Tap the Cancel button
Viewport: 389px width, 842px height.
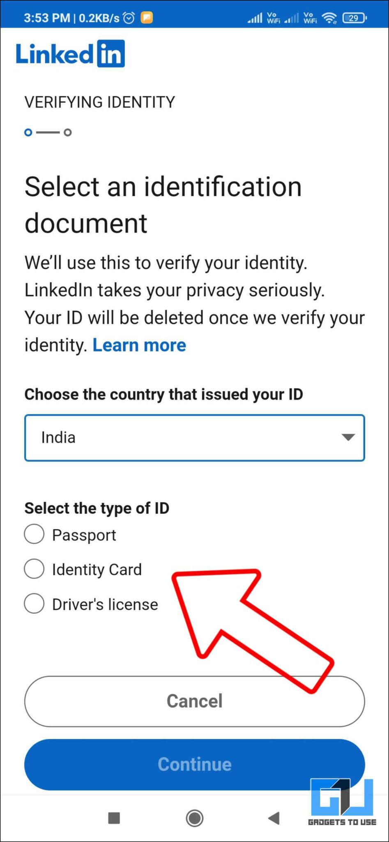(x=194, y=701)
